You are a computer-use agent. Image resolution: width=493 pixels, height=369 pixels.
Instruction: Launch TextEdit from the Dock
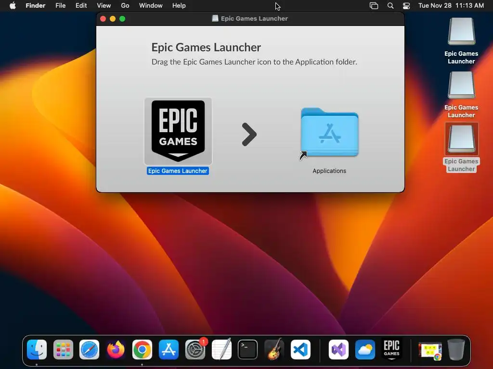coord(221,349)
